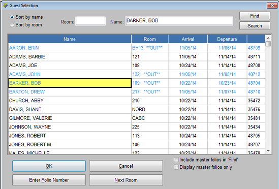
Task: Select guest JONES, ROBERT in room 113
Action: pos(70,136)
